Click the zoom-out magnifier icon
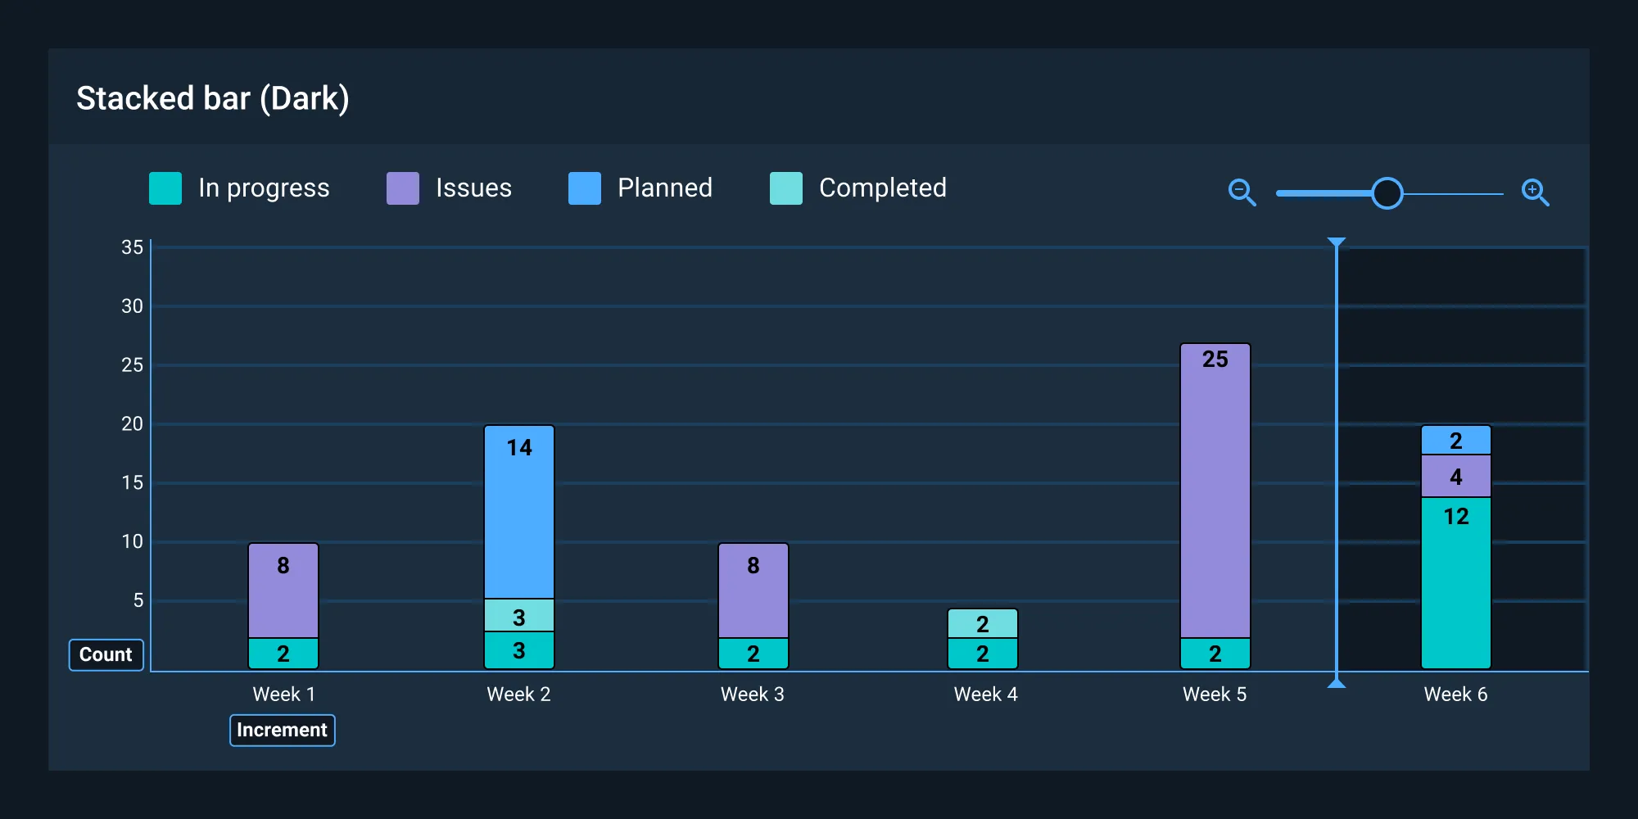 pyautogui.click(x=1241, y=192)
